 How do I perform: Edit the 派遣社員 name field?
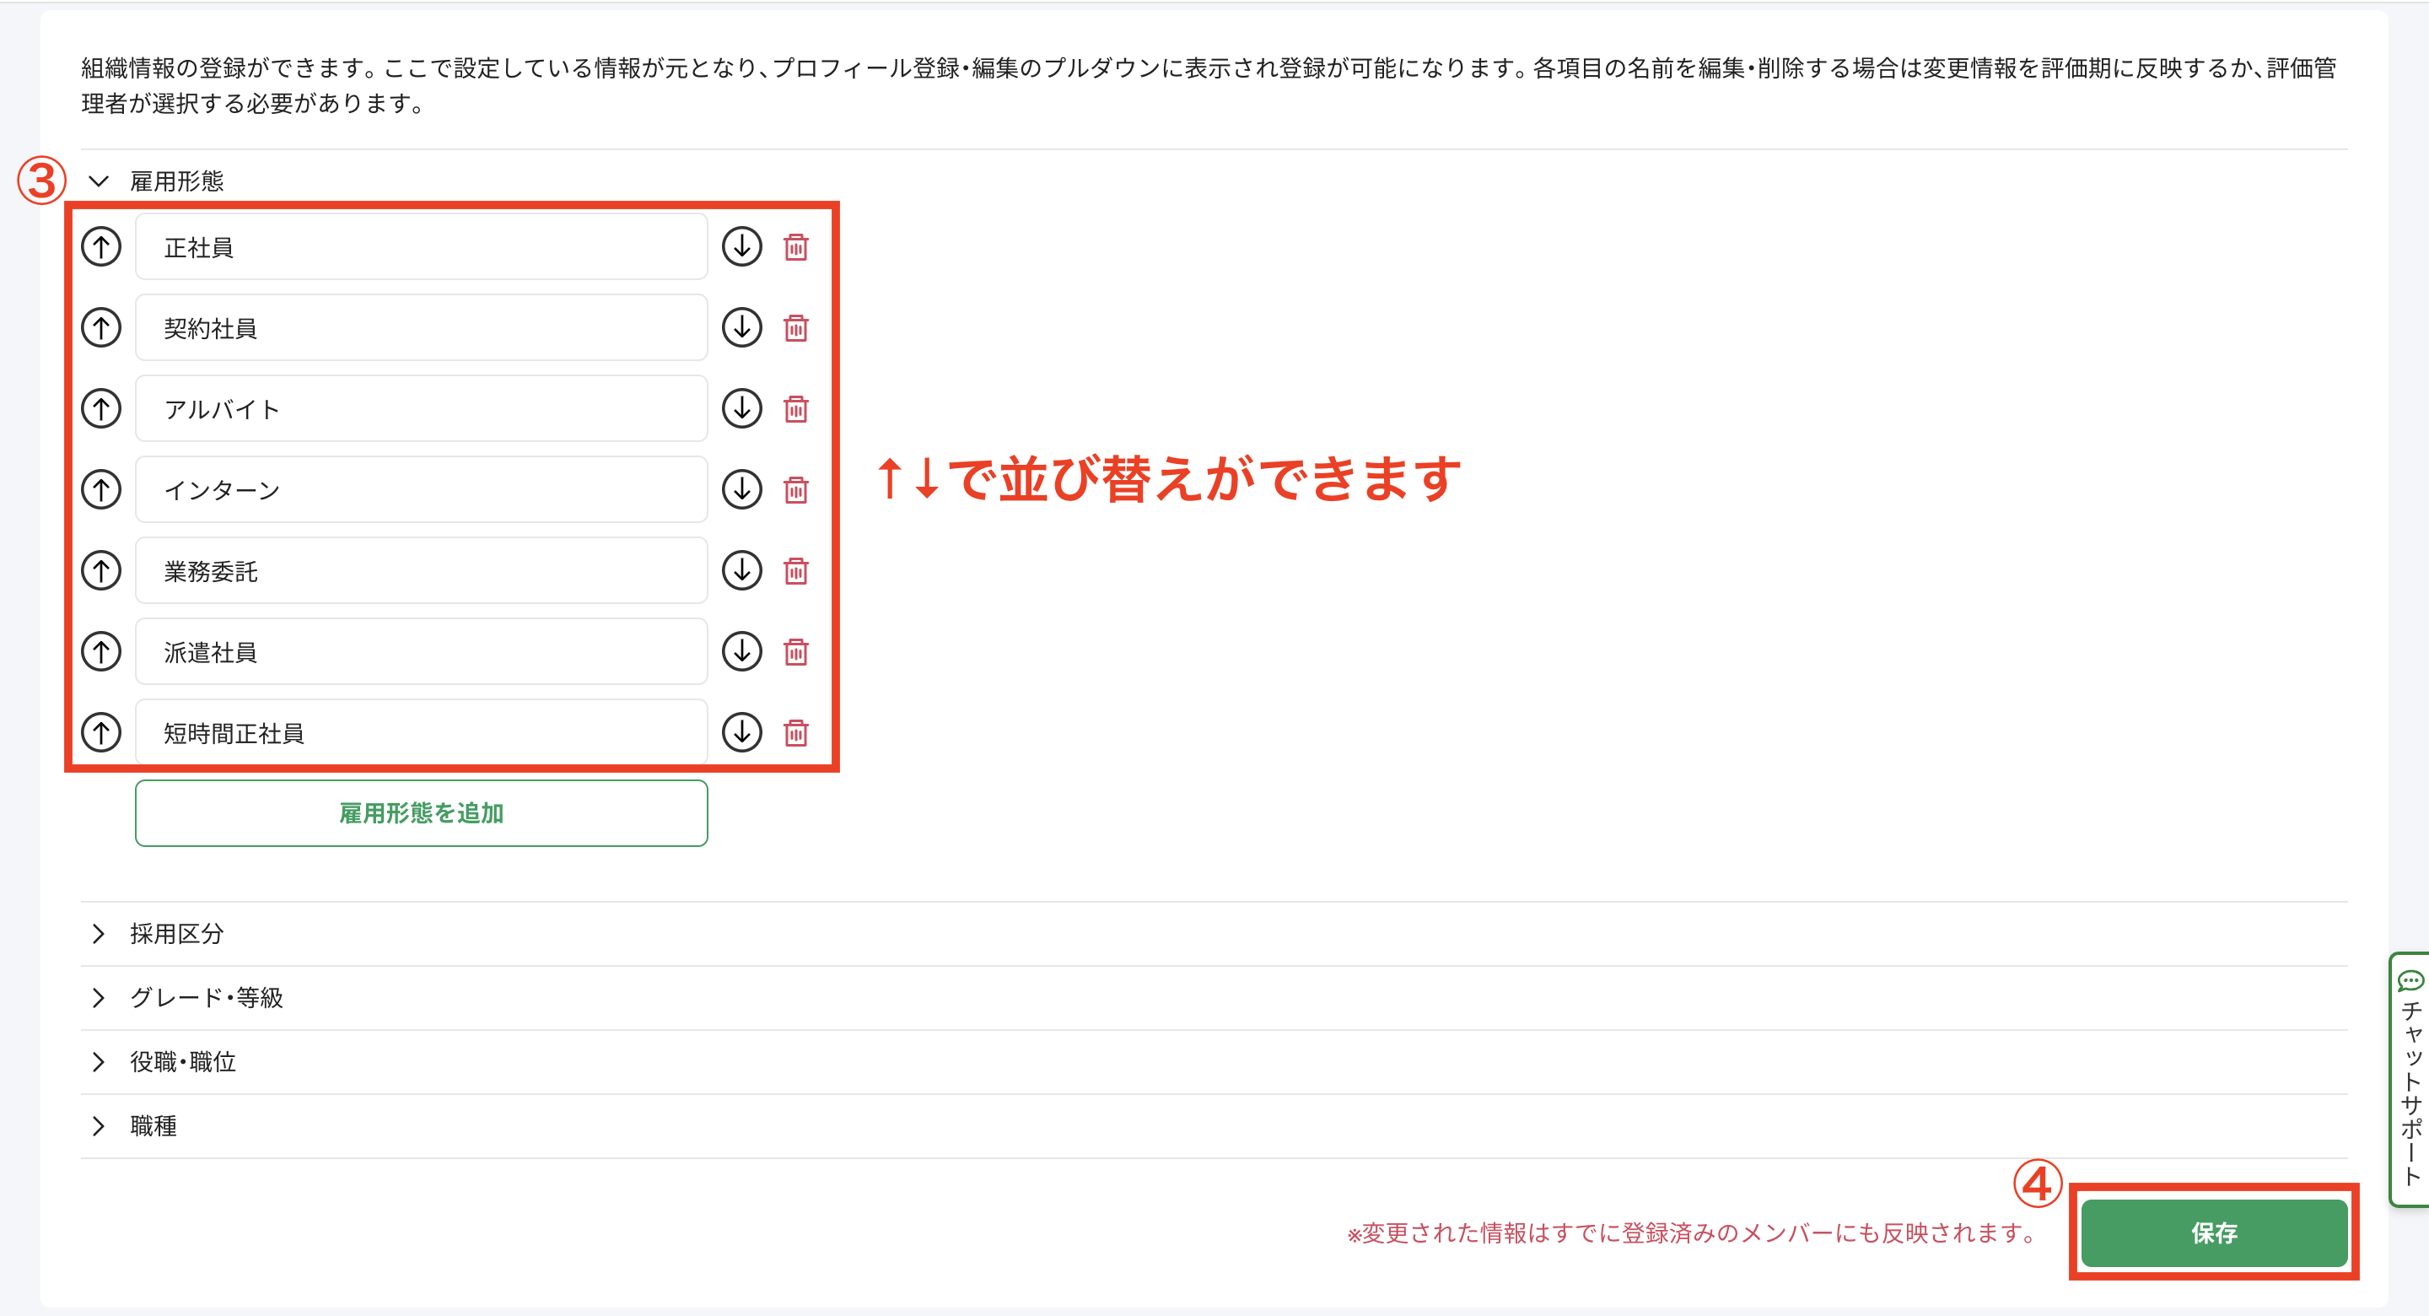pos(421,651)
